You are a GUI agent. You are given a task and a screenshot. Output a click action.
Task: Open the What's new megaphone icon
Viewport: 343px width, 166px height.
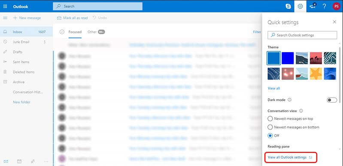[x=313, y=6]
